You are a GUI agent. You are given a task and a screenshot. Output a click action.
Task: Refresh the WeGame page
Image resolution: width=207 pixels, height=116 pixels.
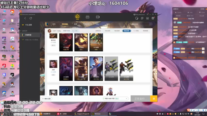tap(31, 18)
